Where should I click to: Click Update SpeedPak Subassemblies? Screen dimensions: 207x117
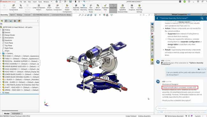pos(122,9)
